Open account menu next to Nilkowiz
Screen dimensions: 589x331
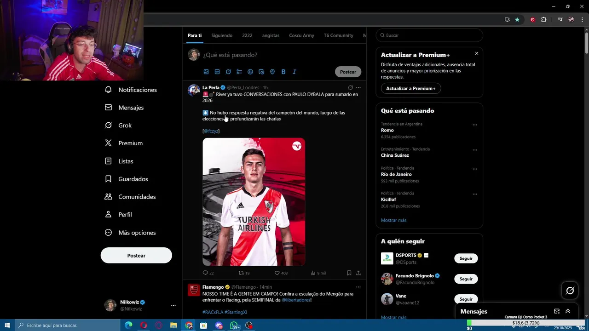[x=173, y=305]
